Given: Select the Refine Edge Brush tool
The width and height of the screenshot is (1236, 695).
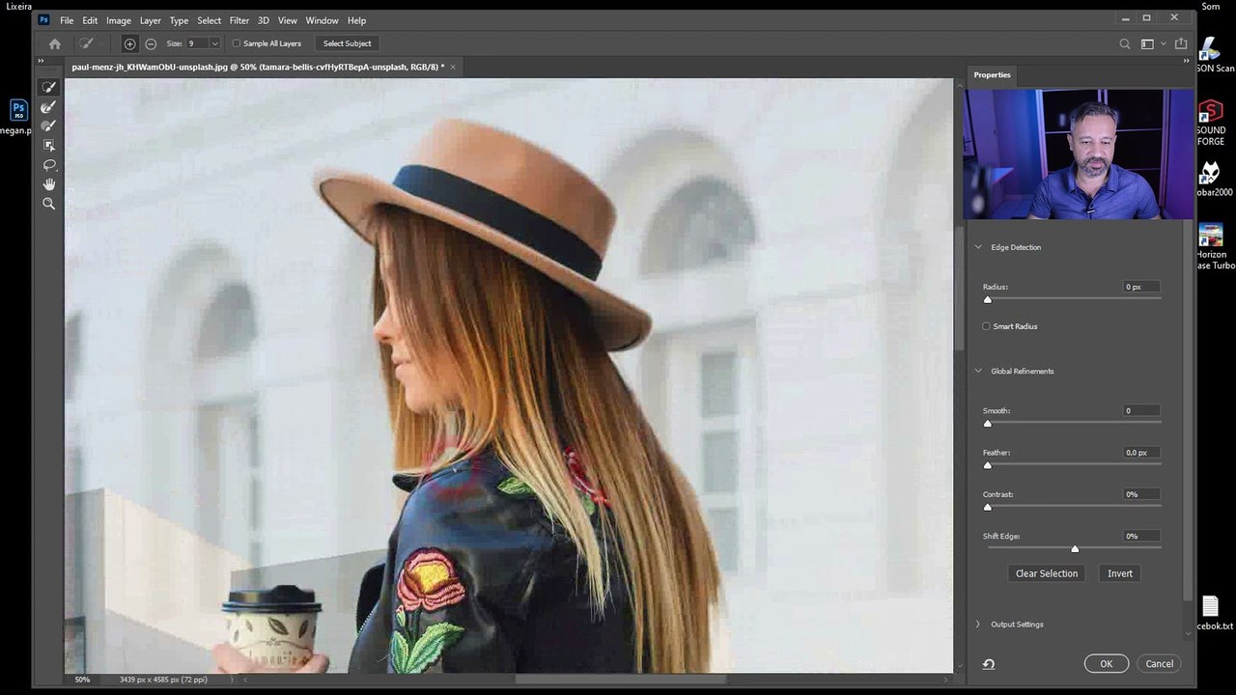Looking at the screenshot, I should click(x=49, y=106).
